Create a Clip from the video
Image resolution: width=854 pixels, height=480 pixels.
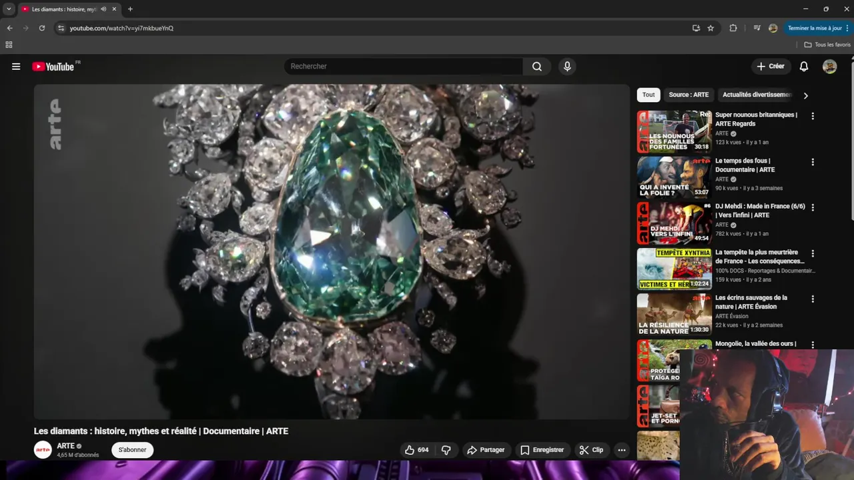[x=591, y=450]
